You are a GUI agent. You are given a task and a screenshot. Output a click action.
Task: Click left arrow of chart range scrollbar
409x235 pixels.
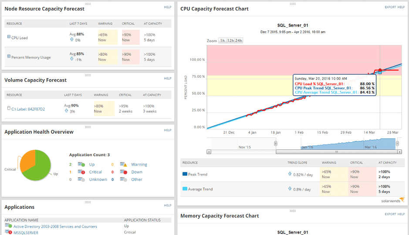pos(209,152)
